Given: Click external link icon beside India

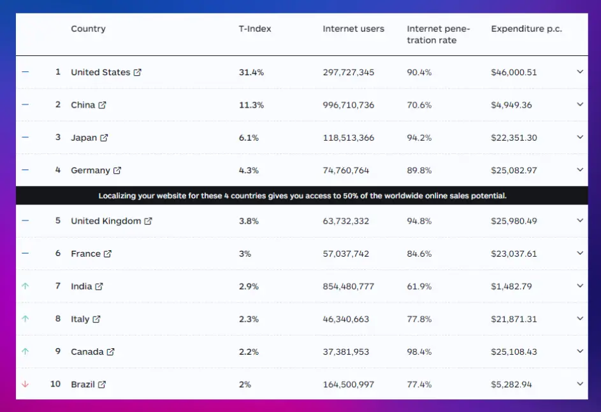Looking at the screenshot, I should pyautogui.click(x=99, y=287).
